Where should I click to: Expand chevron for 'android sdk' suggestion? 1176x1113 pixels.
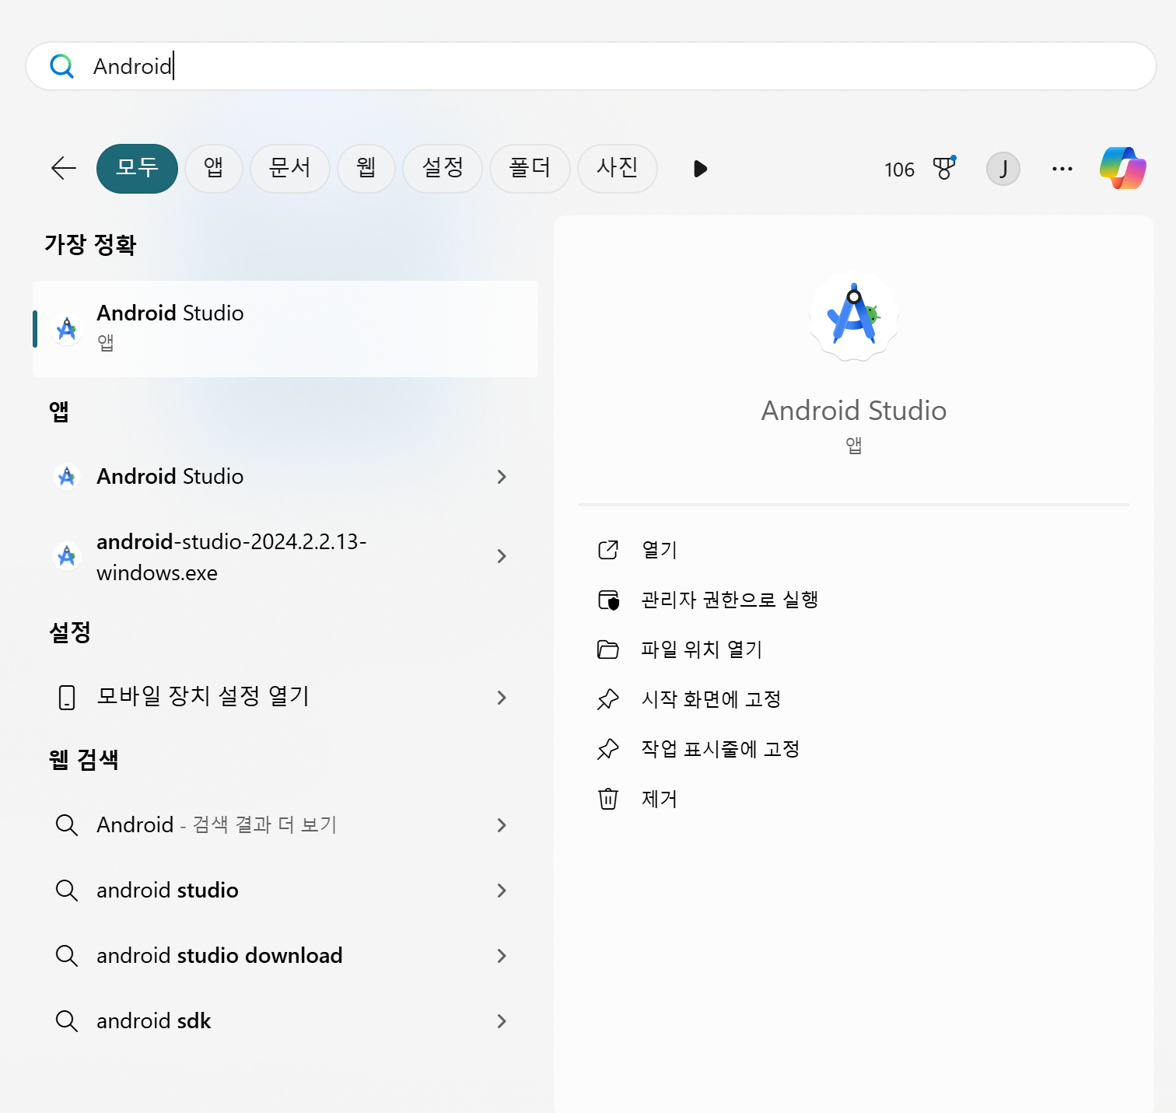[x=502, y=1021]
